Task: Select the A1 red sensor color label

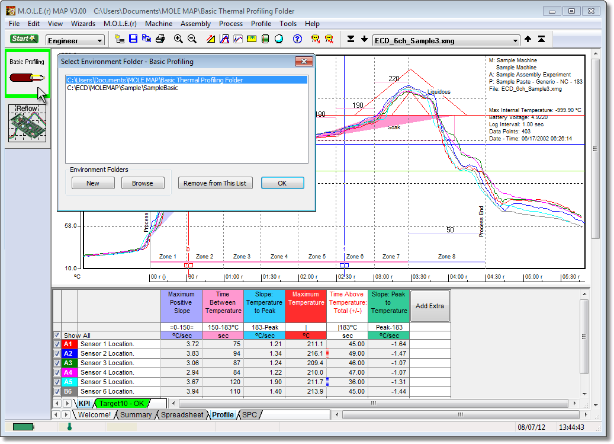Action: (68, 344)
